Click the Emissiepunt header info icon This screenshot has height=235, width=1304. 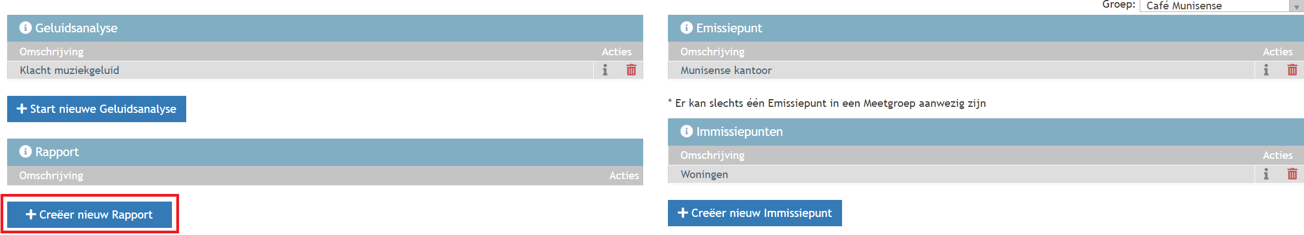pos(686,28)
